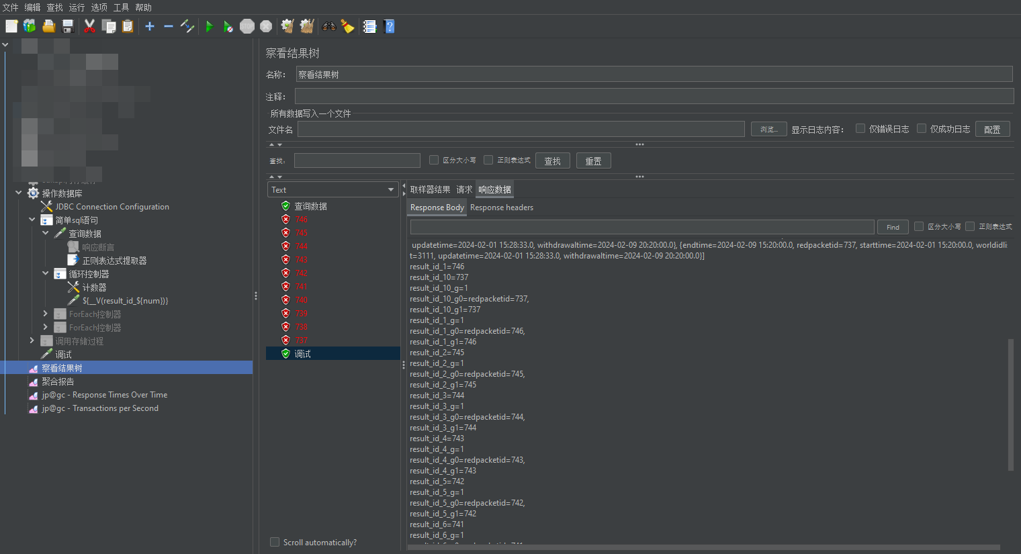Open help with question mark icon
The height and width of the screenshot is (554, 1021).
[x=389, y=26]
